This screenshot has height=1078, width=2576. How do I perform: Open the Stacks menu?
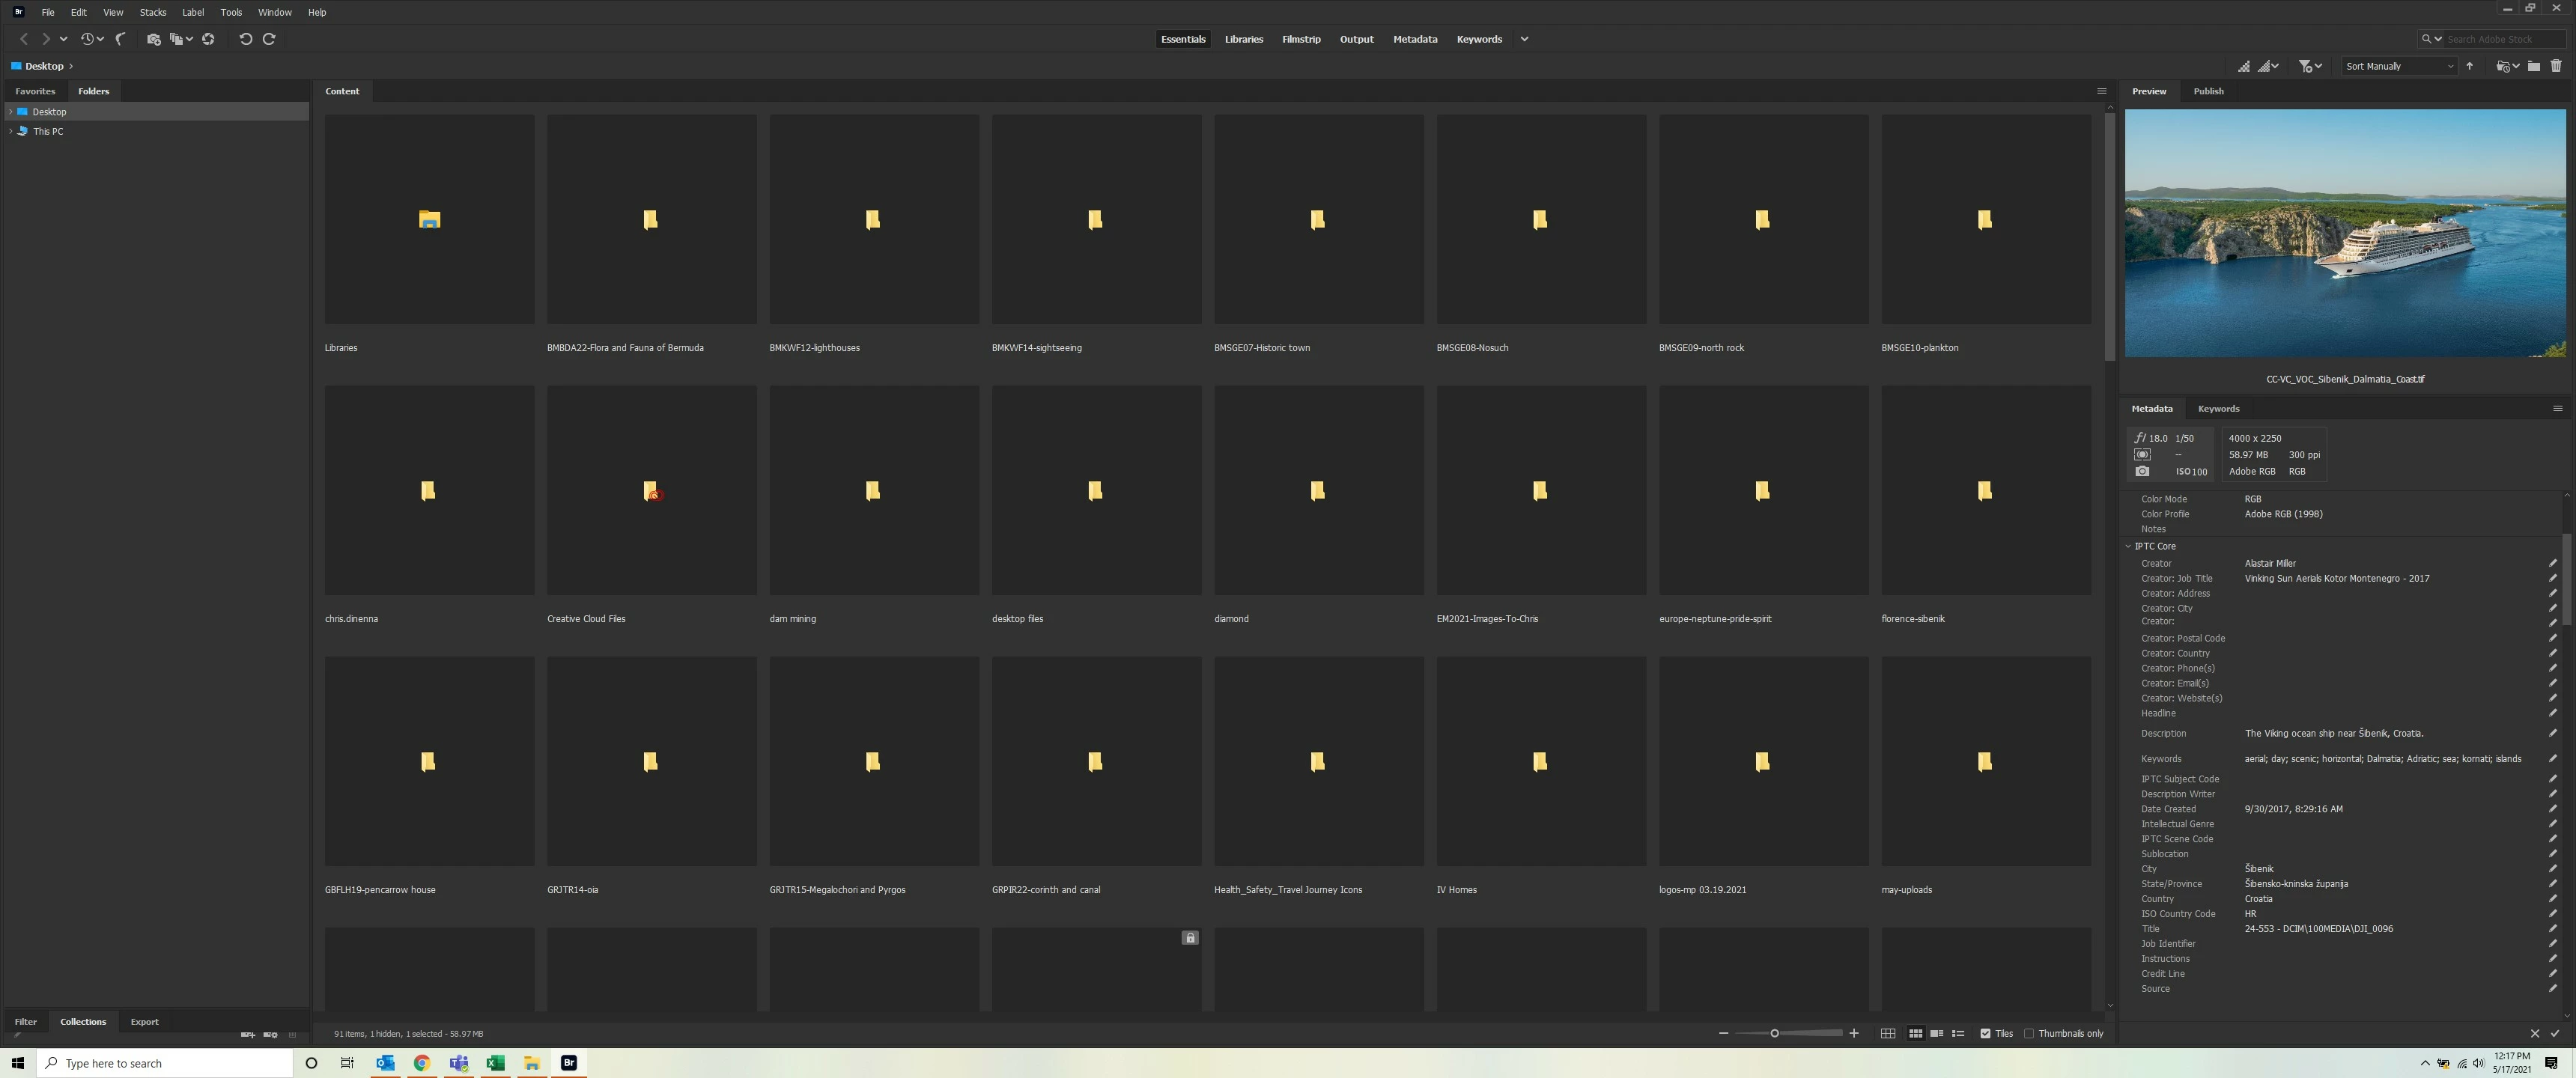[152, 12]
